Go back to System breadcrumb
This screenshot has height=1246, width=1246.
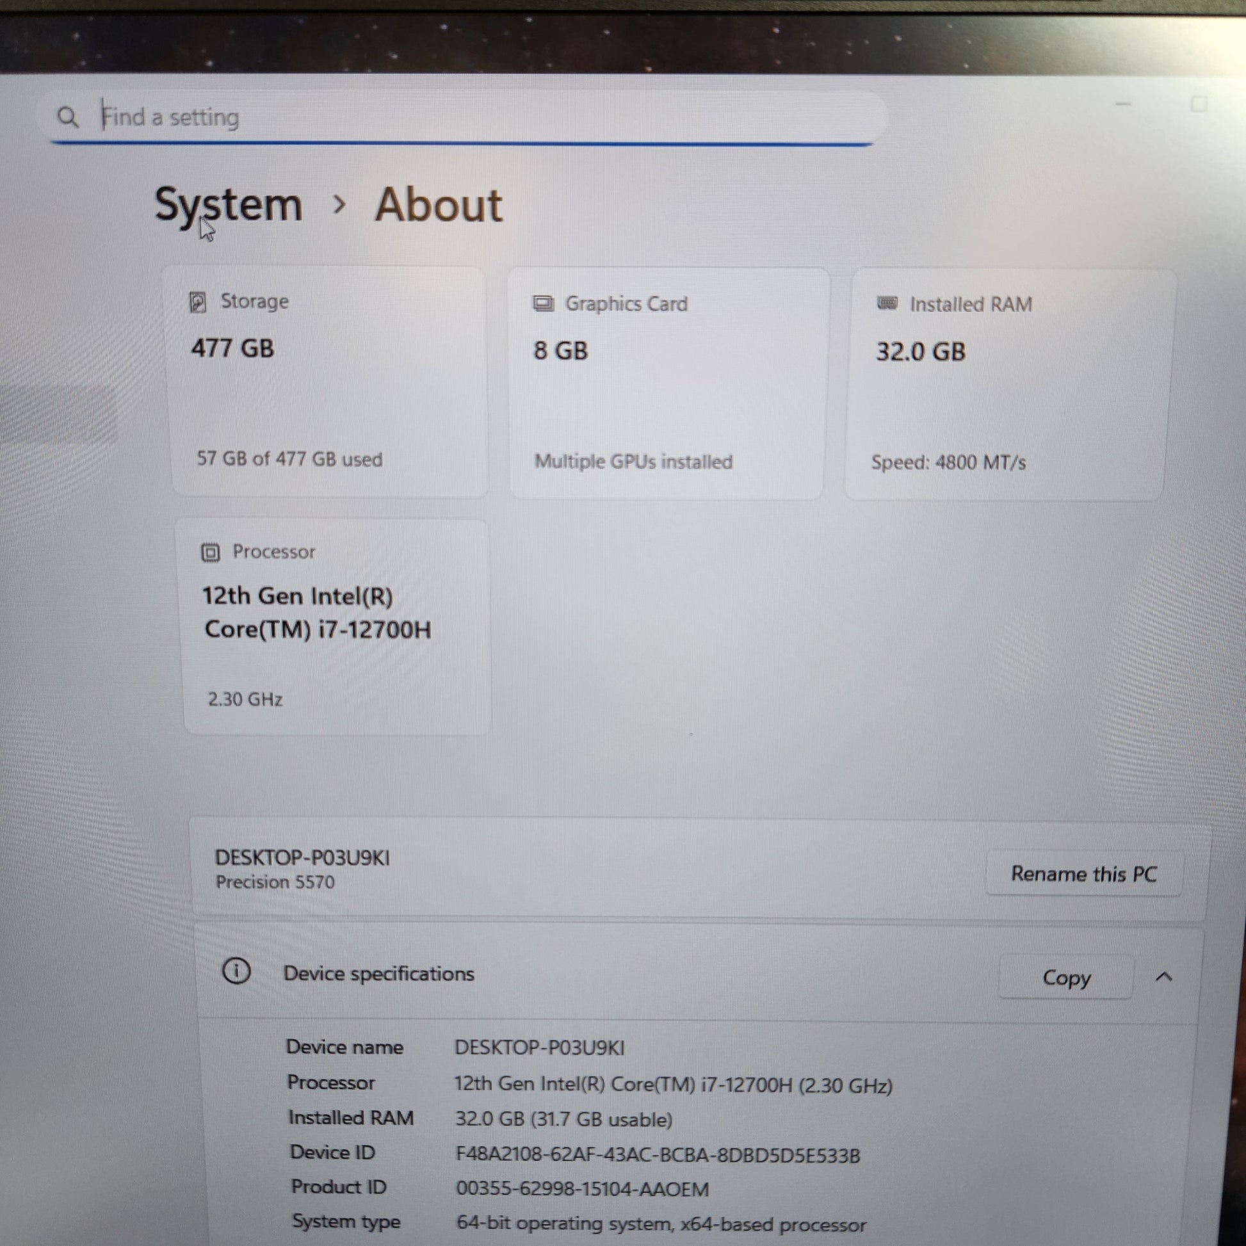(229, 205)
